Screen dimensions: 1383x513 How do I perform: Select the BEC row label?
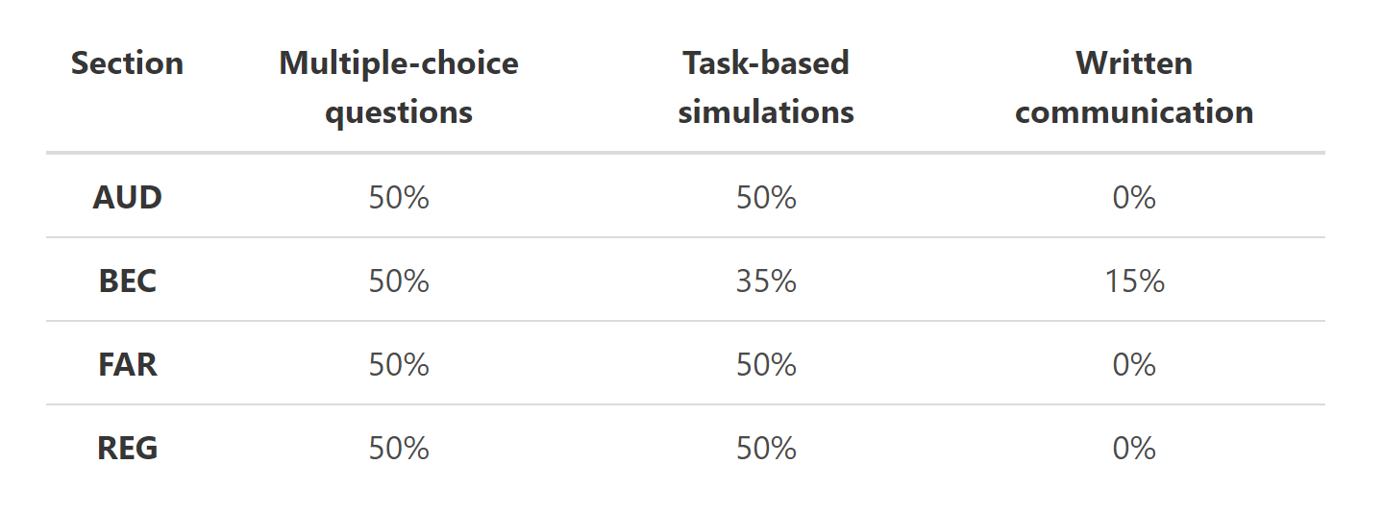(127, 281)
